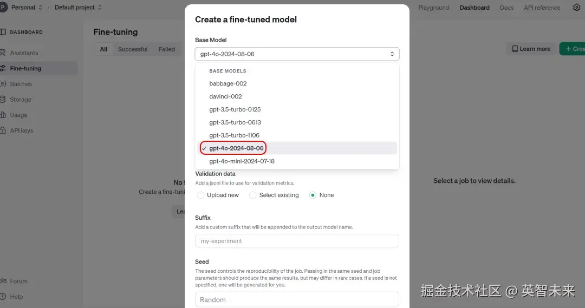Click the API keys lock icon
Screen dimensions: 585x308
pyautogui.click(x=3, y=130)
